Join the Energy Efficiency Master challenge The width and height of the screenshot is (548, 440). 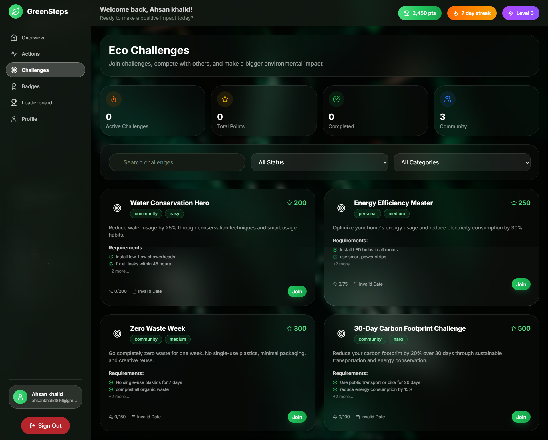521,284
